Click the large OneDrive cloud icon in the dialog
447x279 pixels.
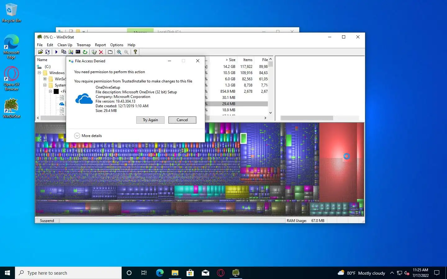(x=84, y=99)
